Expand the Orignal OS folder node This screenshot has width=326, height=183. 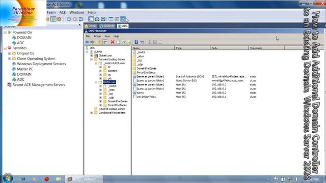pyautogui.click(x=10, y=53)
